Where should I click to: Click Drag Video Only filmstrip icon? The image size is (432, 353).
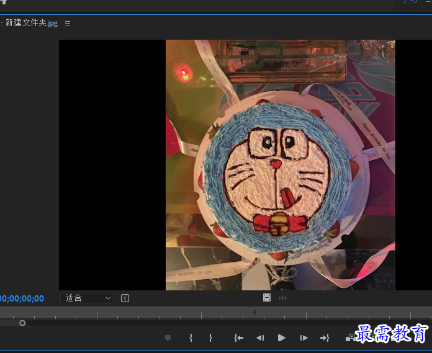pyautogui.click(x=267, y=298)
